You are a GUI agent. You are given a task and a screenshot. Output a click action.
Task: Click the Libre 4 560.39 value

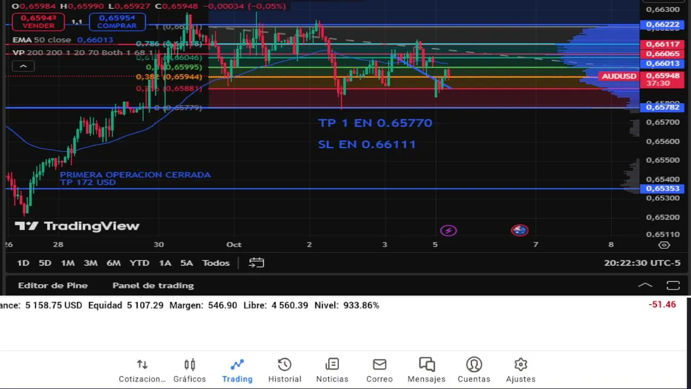tap(276, 305)
